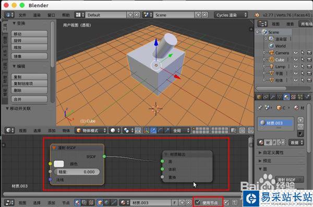The width and height of the screenshot is (313, 207).
Task: Open the pivot point dropdown
Action: point(128,131)
